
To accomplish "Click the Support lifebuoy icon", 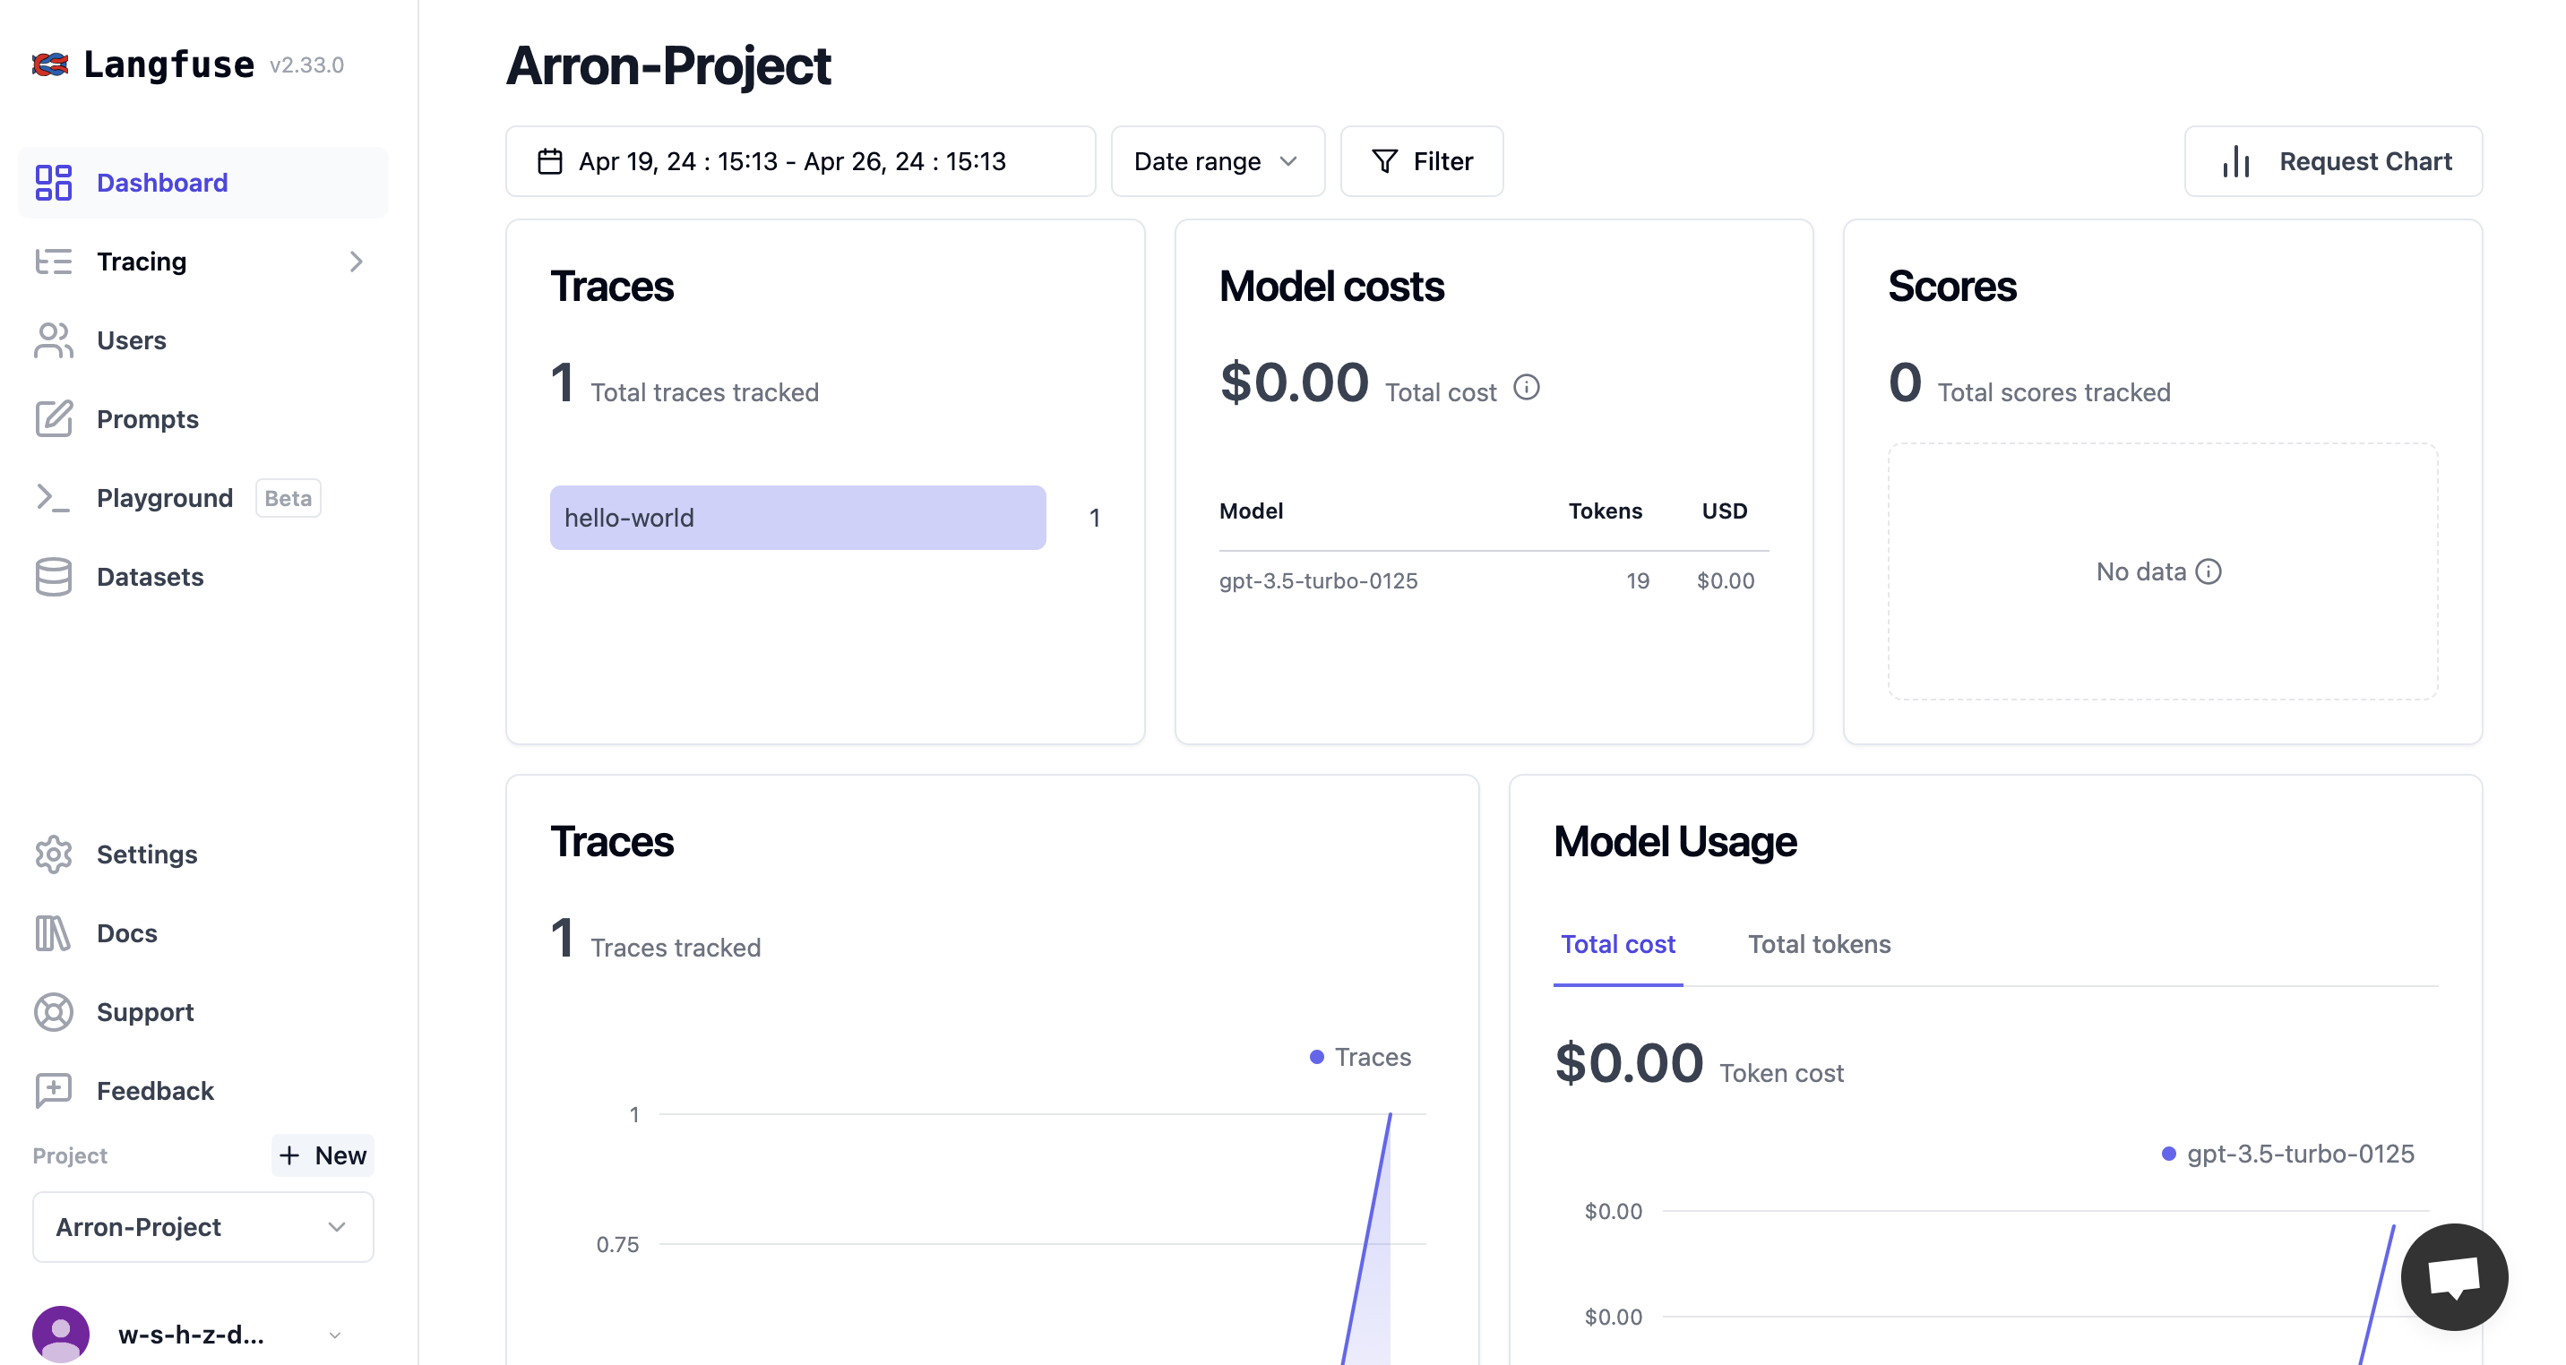I will [53, 1011].
